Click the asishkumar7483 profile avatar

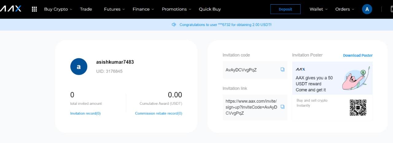(79, 67)
